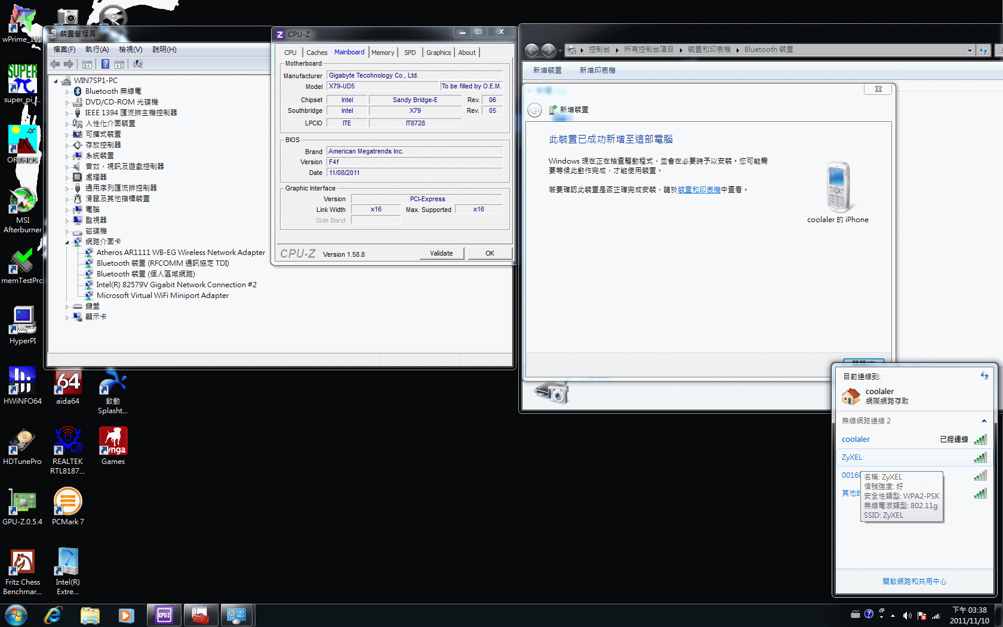Click OK in the CPU-Z window

(x=490, y=253)
